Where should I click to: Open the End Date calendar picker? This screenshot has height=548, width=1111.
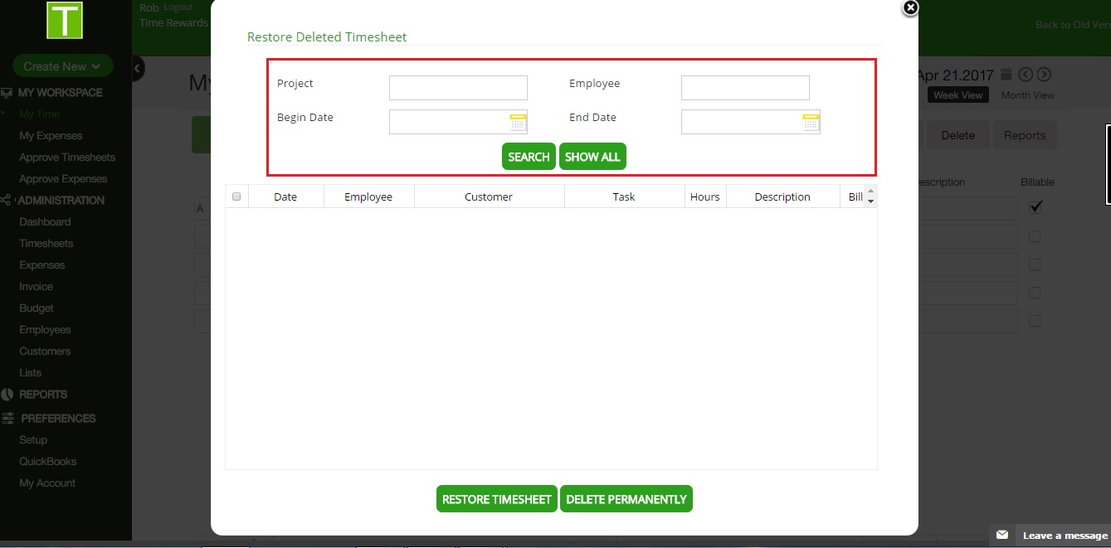[811, 123]
